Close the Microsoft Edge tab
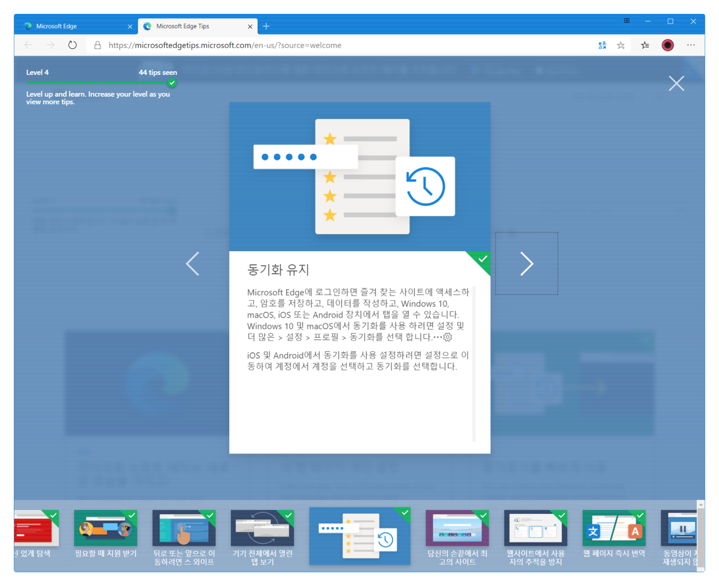The image size is (719, 586). [130, 26]
